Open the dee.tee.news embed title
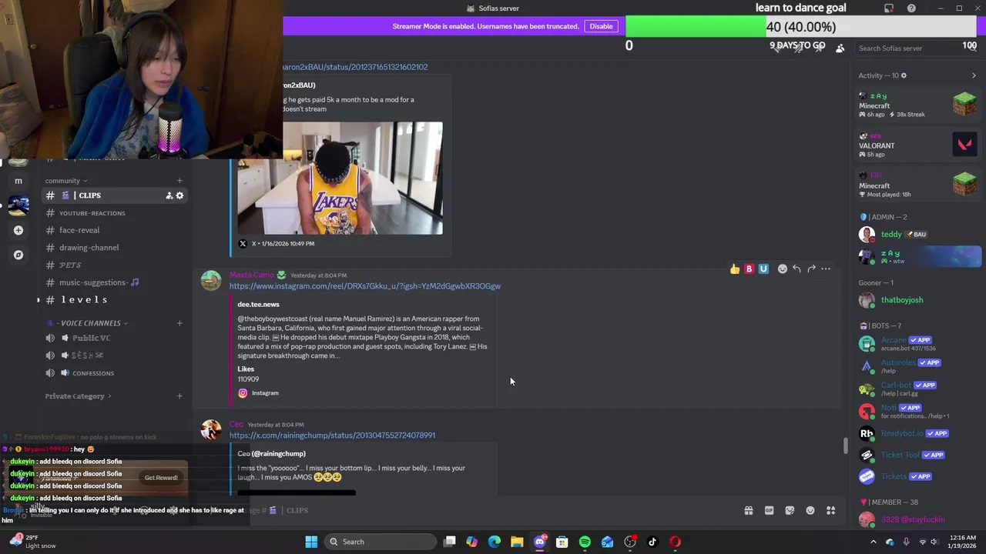This screenshot has height=554, width=986. click(x=258, y=305)
